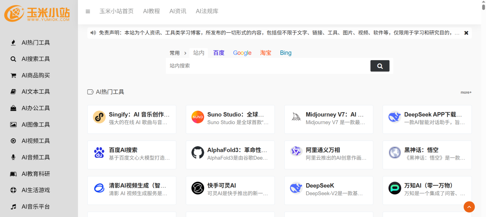Open the AI资讯 navigation item
486x217 pixels.
click(x=178, y=11)
